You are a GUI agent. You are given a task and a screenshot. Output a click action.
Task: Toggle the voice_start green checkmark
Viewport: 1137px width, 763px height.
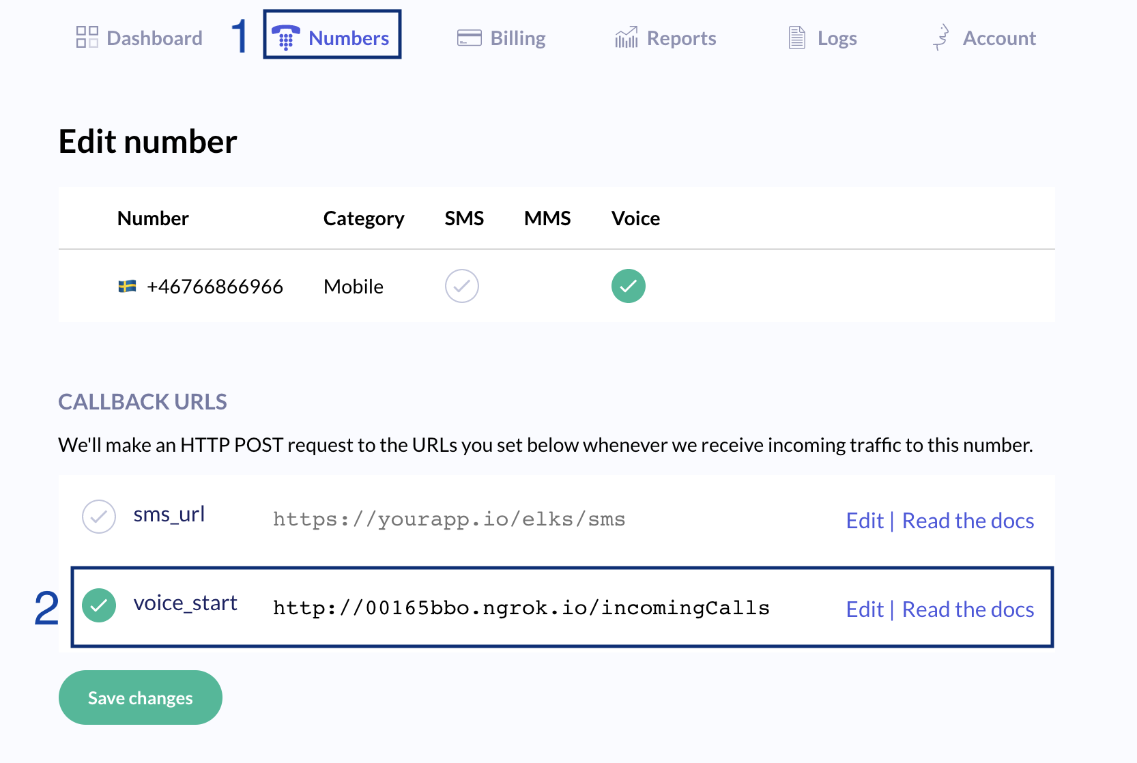tap(99, 605)
